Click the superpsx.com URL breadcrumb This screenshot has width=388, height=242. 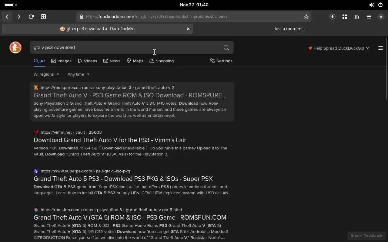point(85,171)
